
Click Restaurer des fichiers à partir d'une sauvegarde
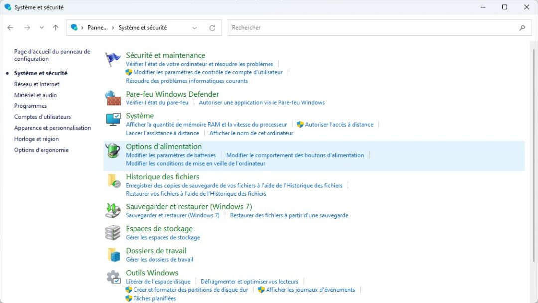click(289, 215)
